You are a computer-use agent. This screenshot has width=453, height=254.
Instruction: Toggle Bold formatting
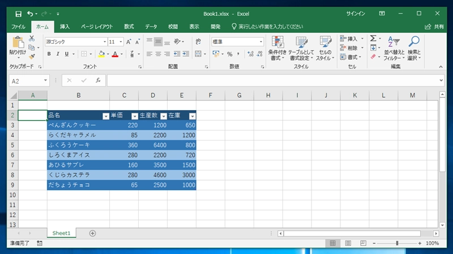point(49,54)
